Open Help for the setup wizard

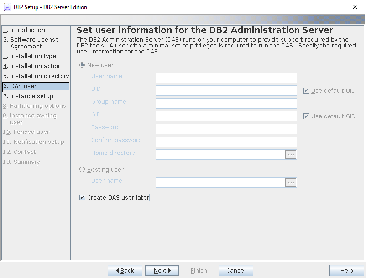(346, 271)
